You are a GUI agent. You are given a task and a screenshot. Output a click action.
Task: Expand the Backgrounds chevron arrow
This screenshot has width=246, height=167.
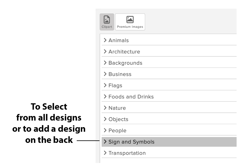(x=105, y=63)
